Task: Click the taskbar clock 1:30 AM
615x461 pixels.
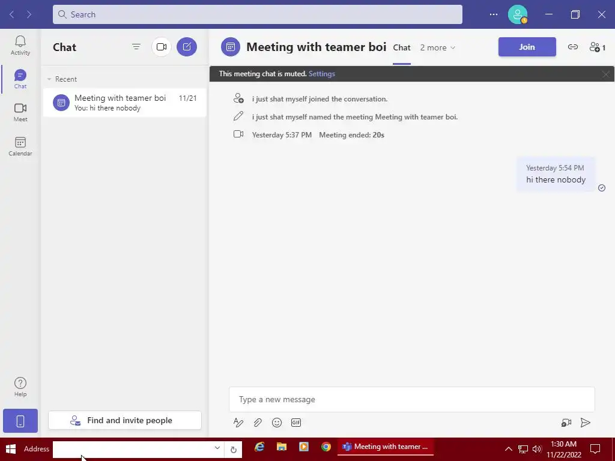Action: tap(563, 449)
